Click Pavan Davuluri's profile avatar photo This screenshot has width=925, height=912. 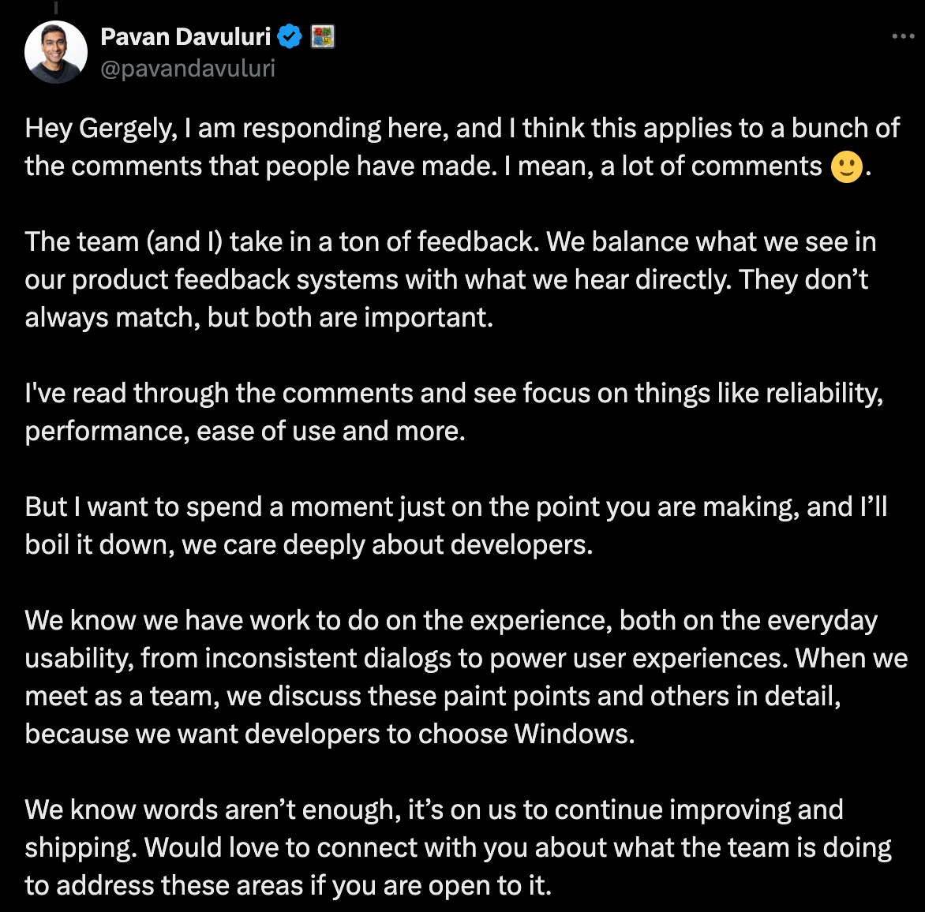click(56, 52)
